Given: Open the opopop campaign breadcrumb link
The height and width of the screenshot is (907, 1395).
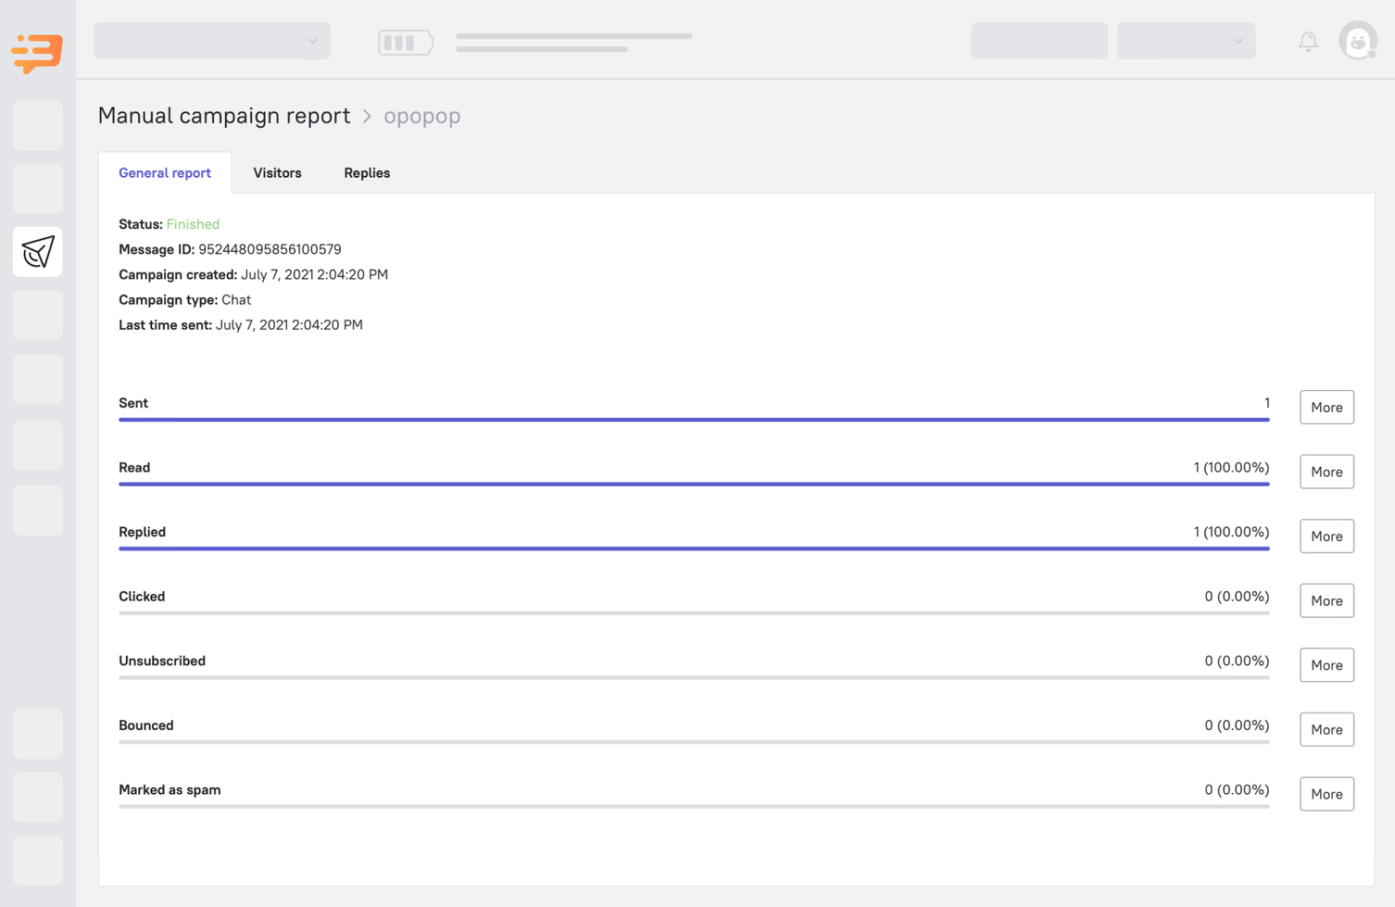Looking at the screenshot, I should coord(422,116).
